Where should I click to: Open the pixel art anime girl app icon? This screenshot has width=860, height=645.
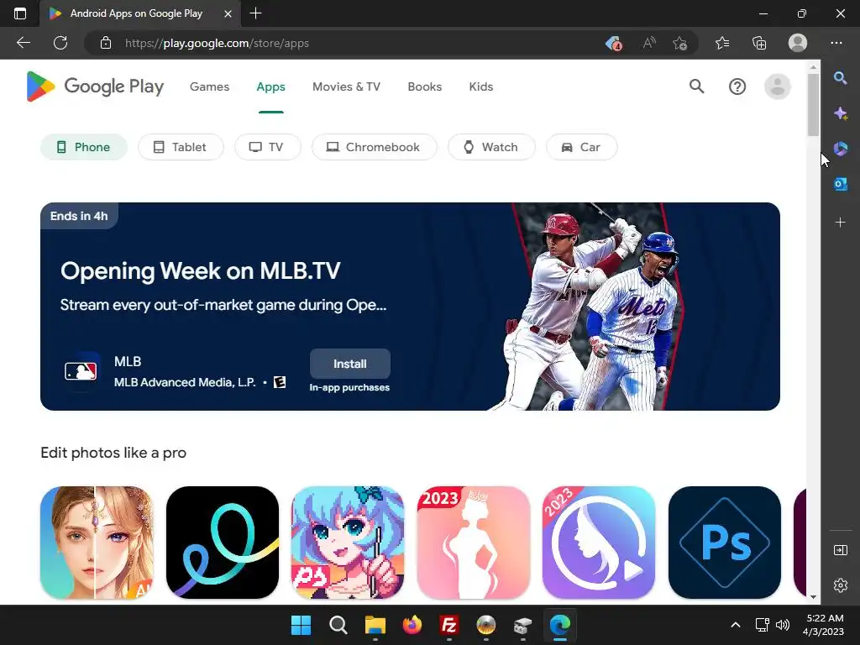coord(348,543)
